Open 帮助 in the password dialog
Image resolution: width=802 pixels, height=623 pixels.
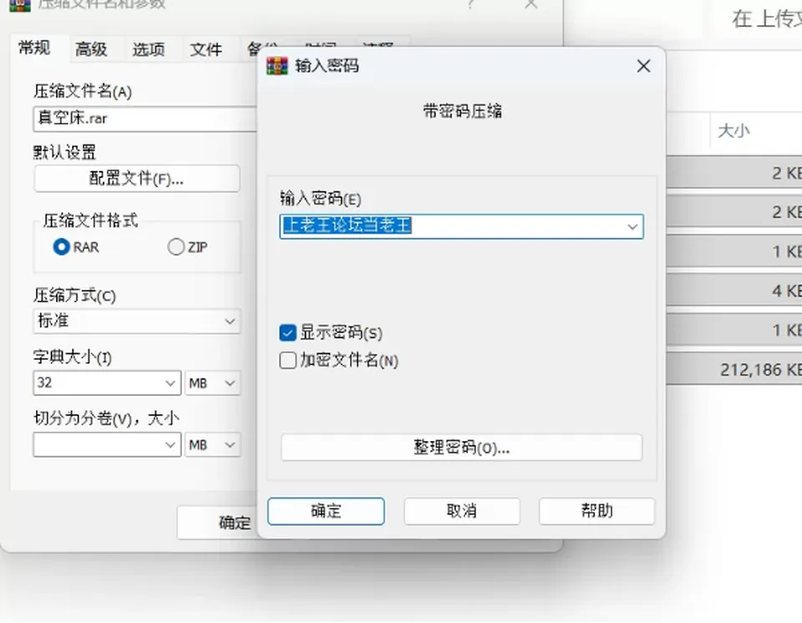pyautogui.click(x=596, y=511)
